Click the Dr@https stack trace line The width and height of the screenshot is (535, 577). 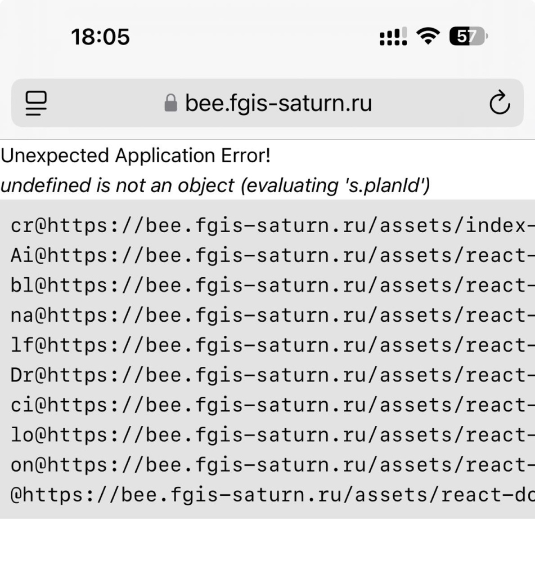click(273, 375)
